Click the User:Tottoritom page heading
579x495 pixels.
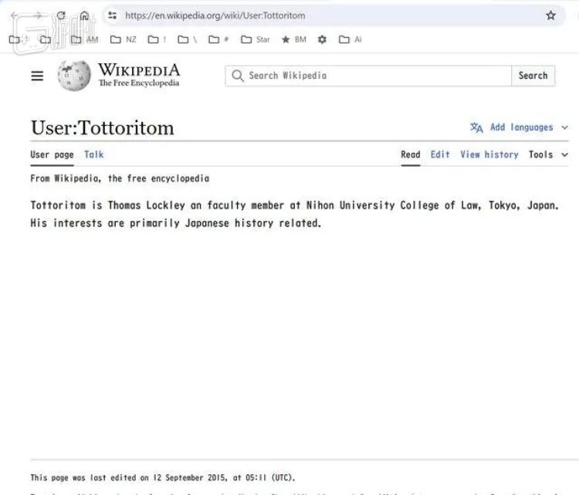pyautogui.click(x=102, y=128)
